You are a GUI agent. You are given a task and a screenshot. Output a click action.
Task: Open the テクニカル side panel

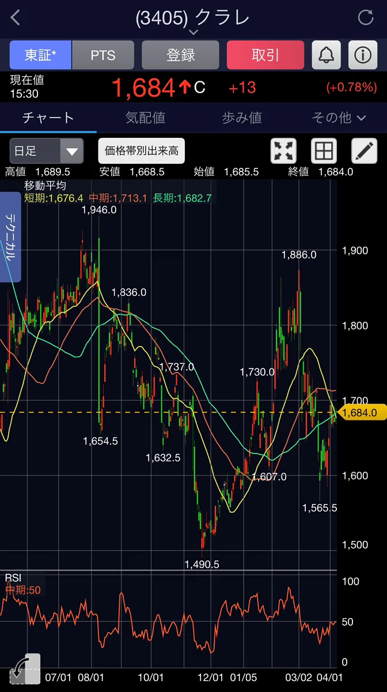(x=10, y=237)
